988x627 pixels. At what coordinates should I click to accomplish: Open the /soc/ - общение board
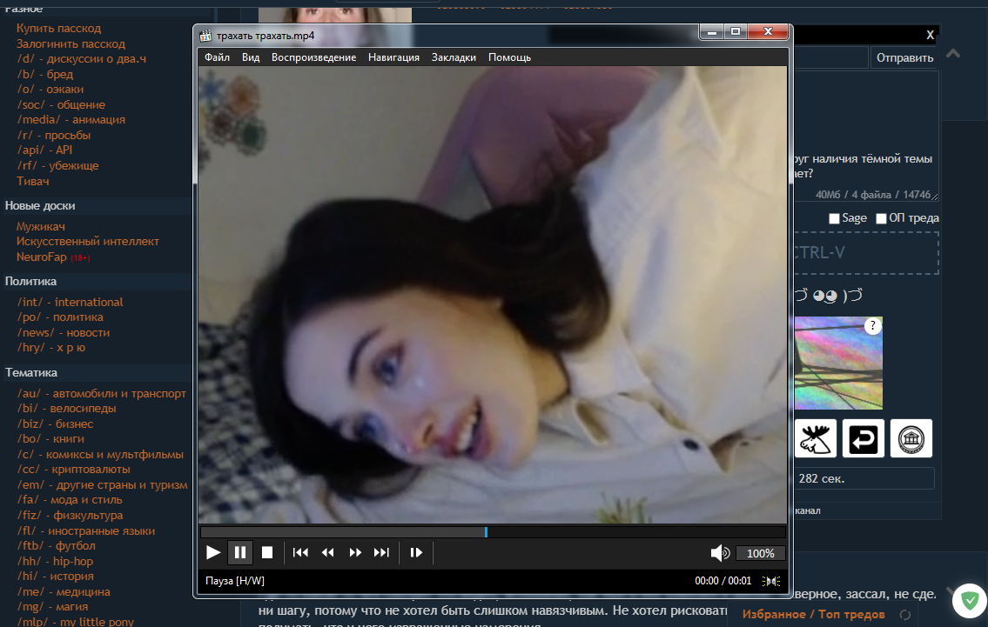(x=61, y=105)
